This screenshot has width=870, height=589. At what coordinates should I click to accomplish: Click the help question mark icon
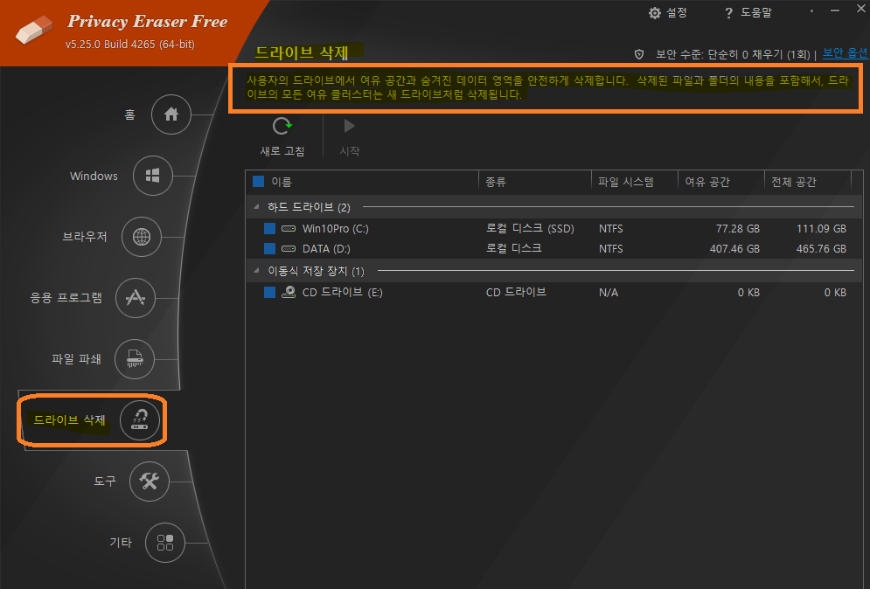[728, 13]
